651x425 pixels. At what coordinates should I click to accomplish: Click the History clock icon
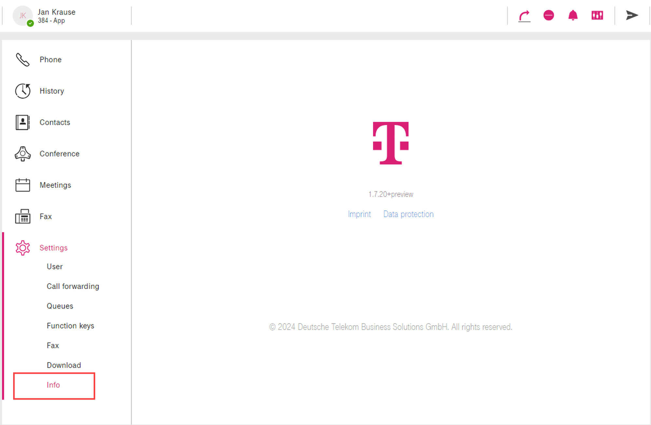23,91
